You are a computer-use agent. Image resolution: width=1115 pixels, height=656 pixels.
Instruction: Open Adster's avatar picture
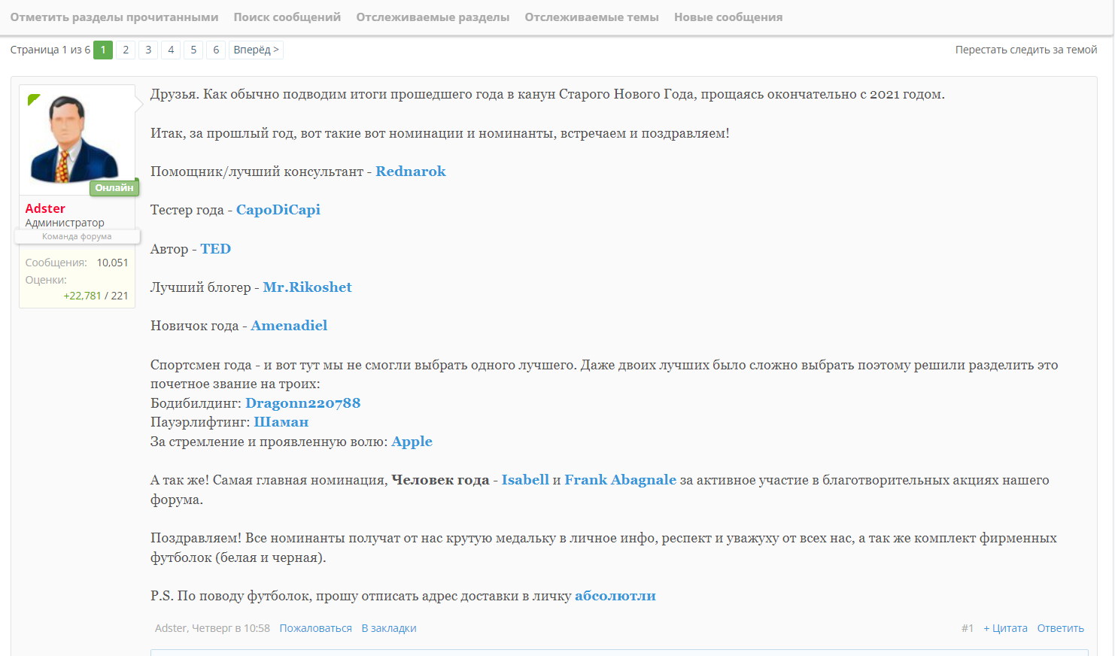click(x=74, y=139)
